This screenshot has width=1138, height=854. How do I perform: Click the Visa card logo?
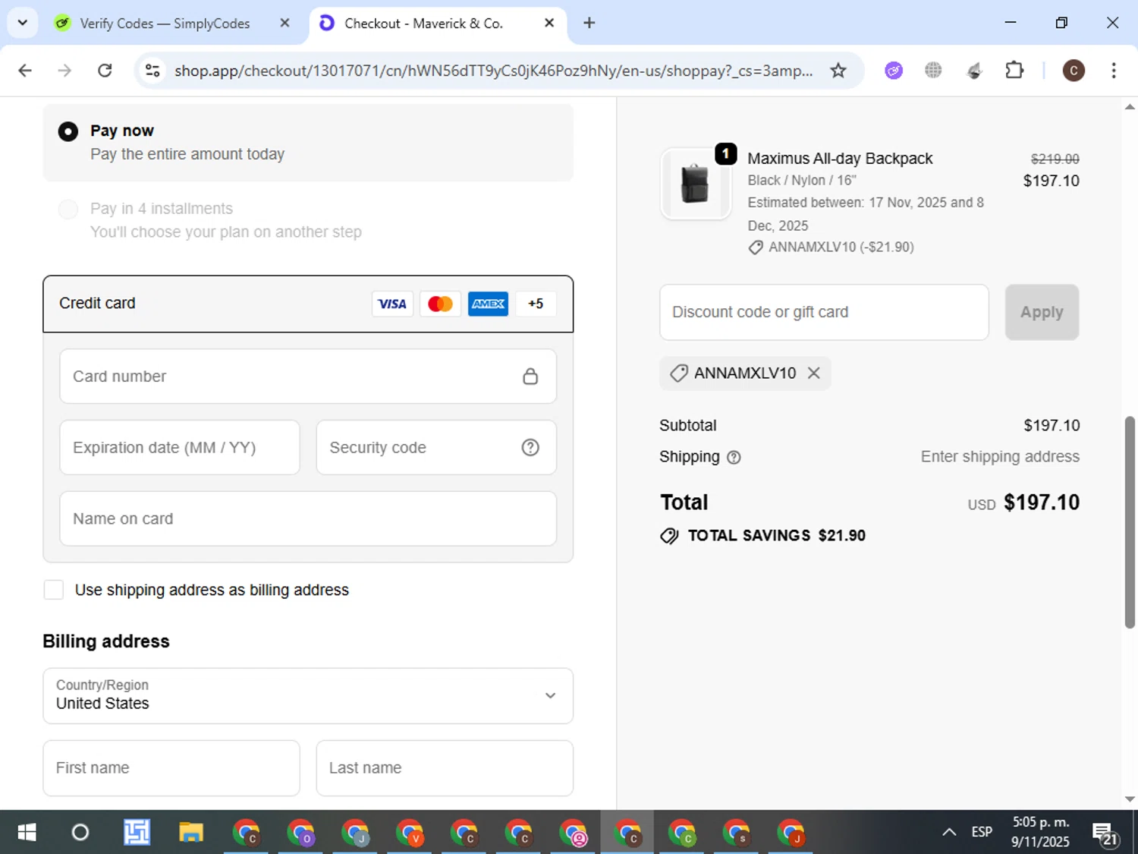392,304
